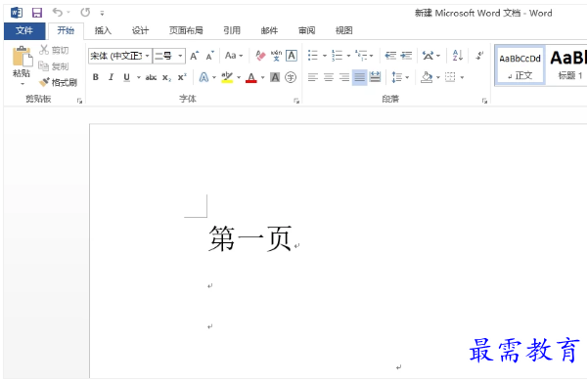Switch to the 邮件 tab

click(x=269, y=30)
